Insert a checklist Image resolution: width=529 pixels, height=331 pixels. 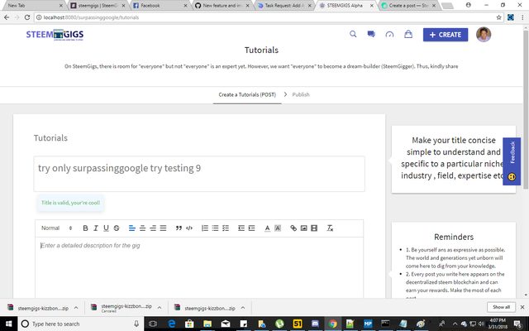(x=226, y=228)
